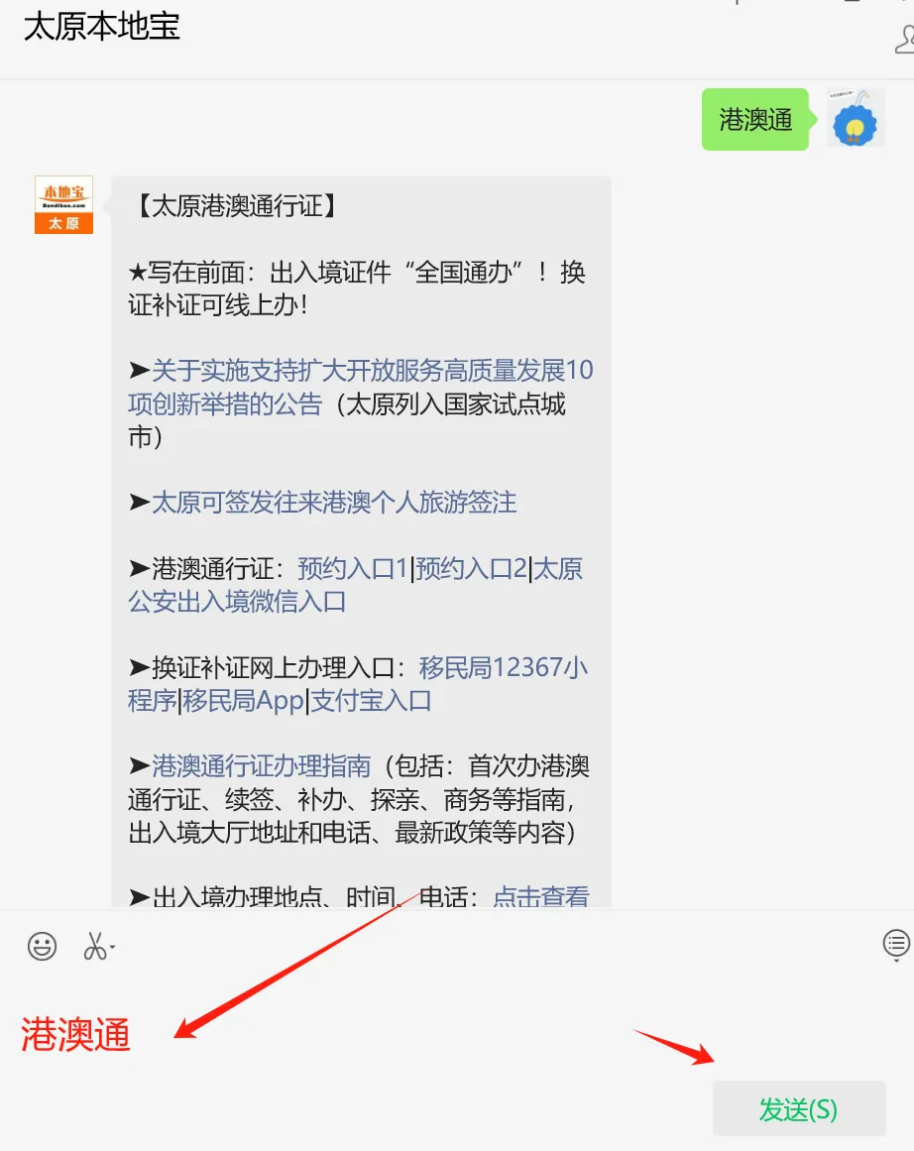Open 预约入口2 link
Viewport: 914px width, 1151px height.
pyautogui.click(x=471, y=568)
